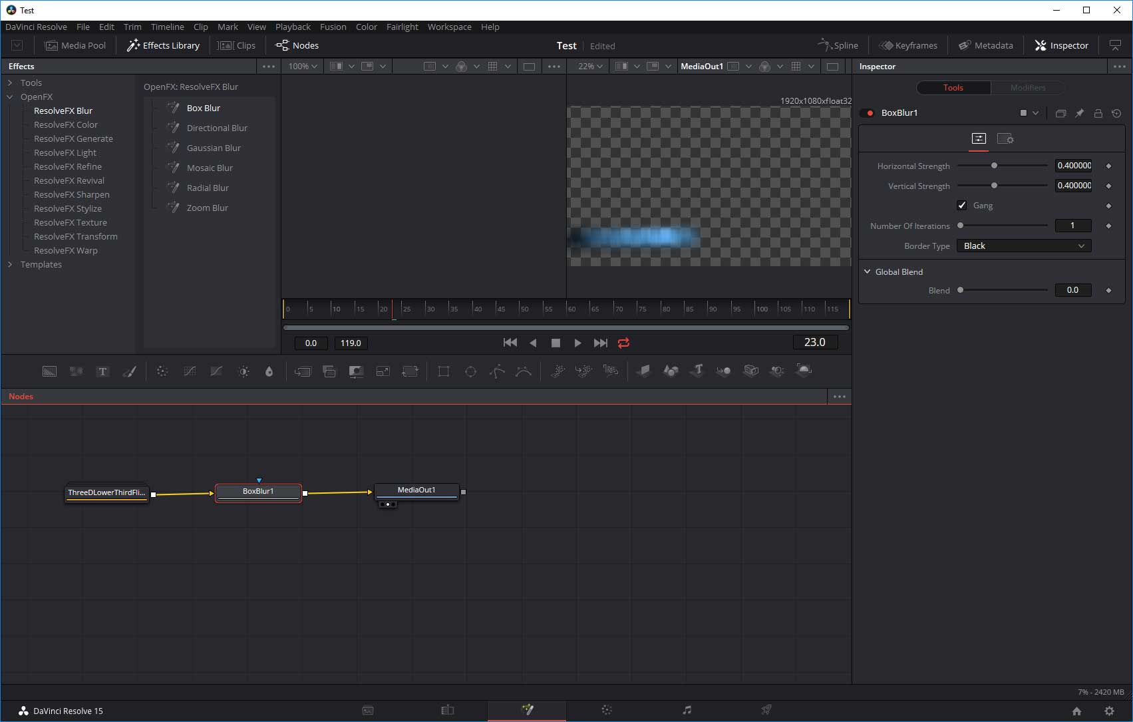The image size is (1133, 722).
Task: Expand the Templates tree category
Action: [10, 264]
